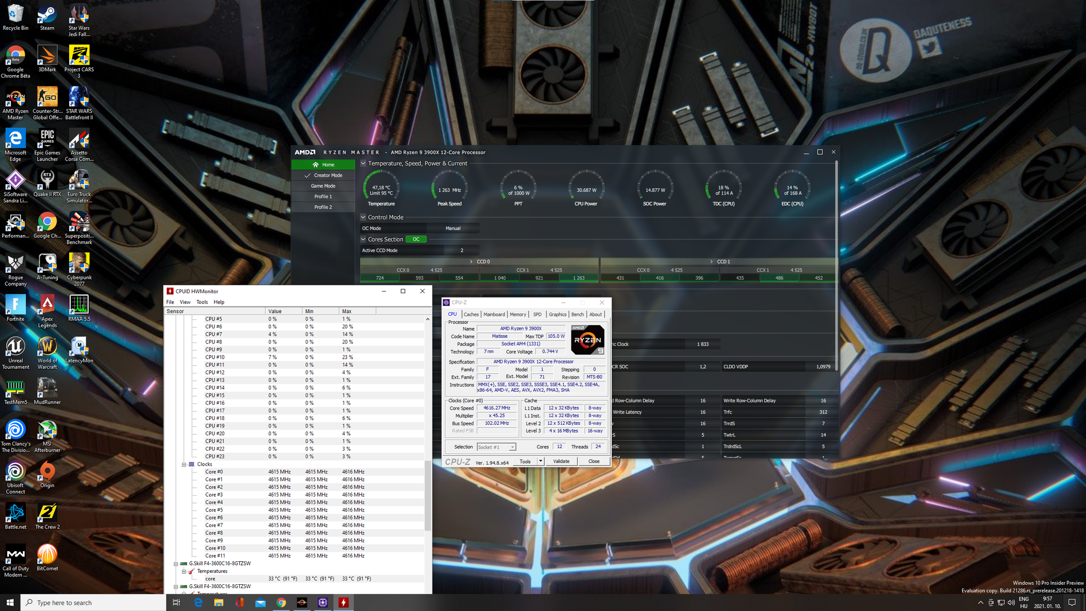Open the Battle.net desktop shortcut
1086x611 pixels.
tap(15, 517)
